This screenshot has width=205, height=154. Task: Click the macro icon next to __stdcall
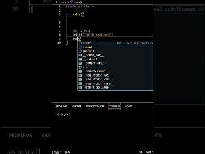[x=80, y=59]
